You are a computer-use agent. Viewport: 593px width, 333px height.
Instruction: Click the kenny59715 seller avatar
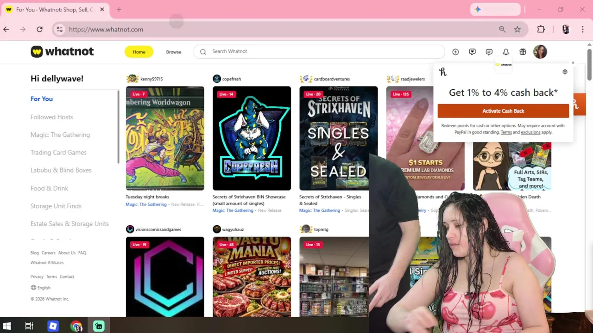(132, 79)
